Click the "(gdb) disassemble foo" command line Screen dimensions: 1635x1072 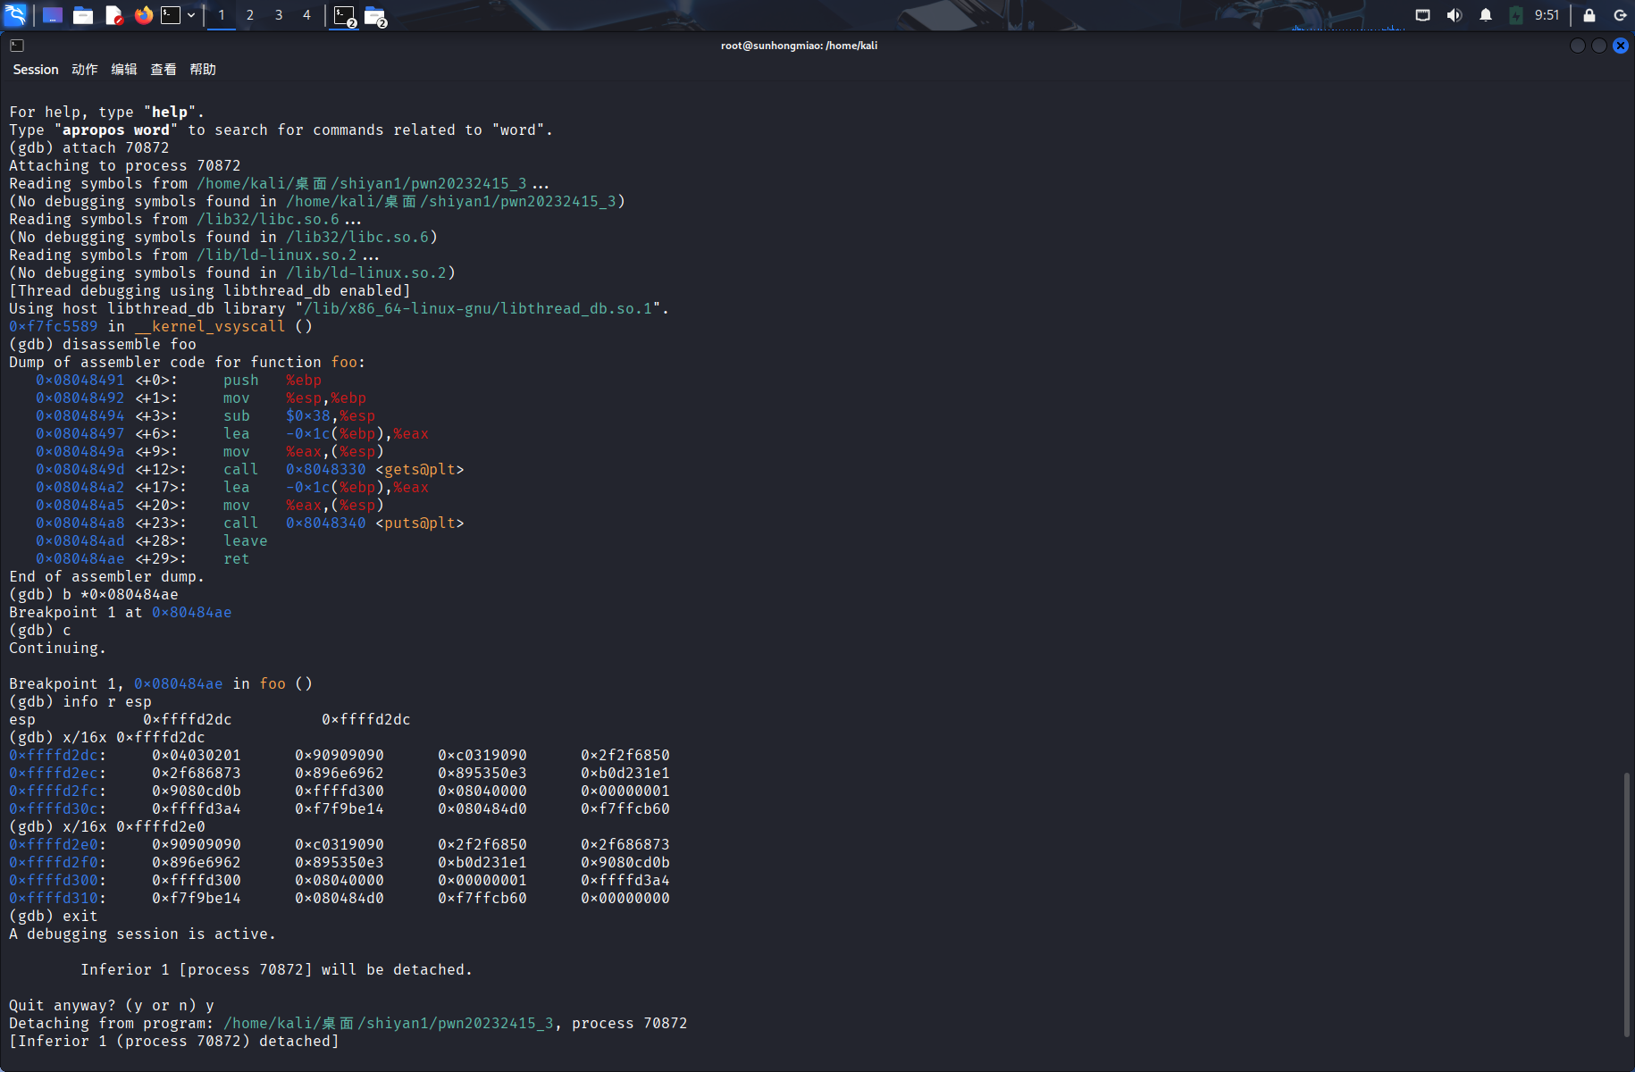tap(103, 344)
